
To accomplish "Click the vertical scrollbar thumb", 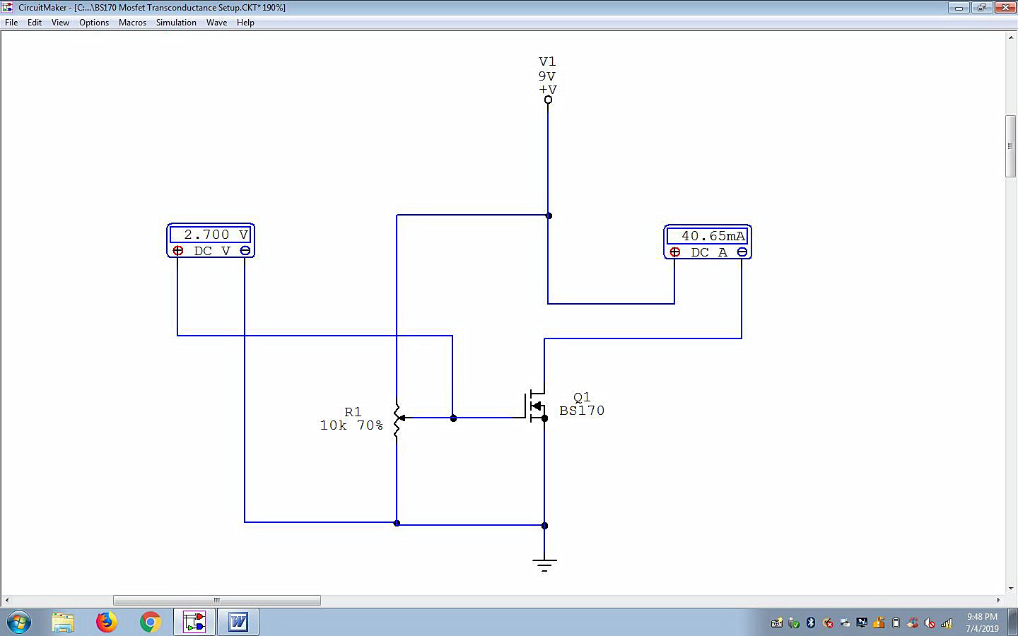I will tap(1011, 146).
